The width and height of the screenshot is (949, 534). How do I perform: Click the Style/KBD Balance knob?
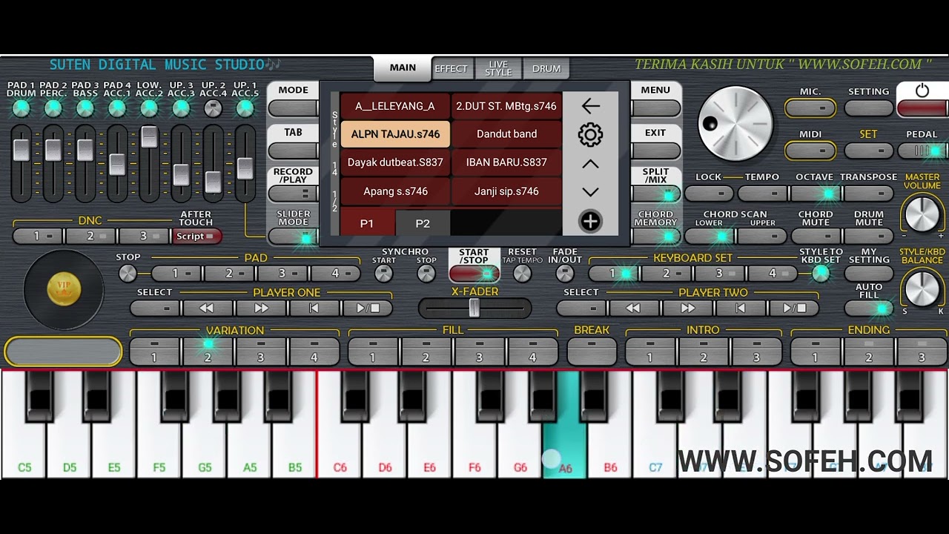tap(922, 289)
